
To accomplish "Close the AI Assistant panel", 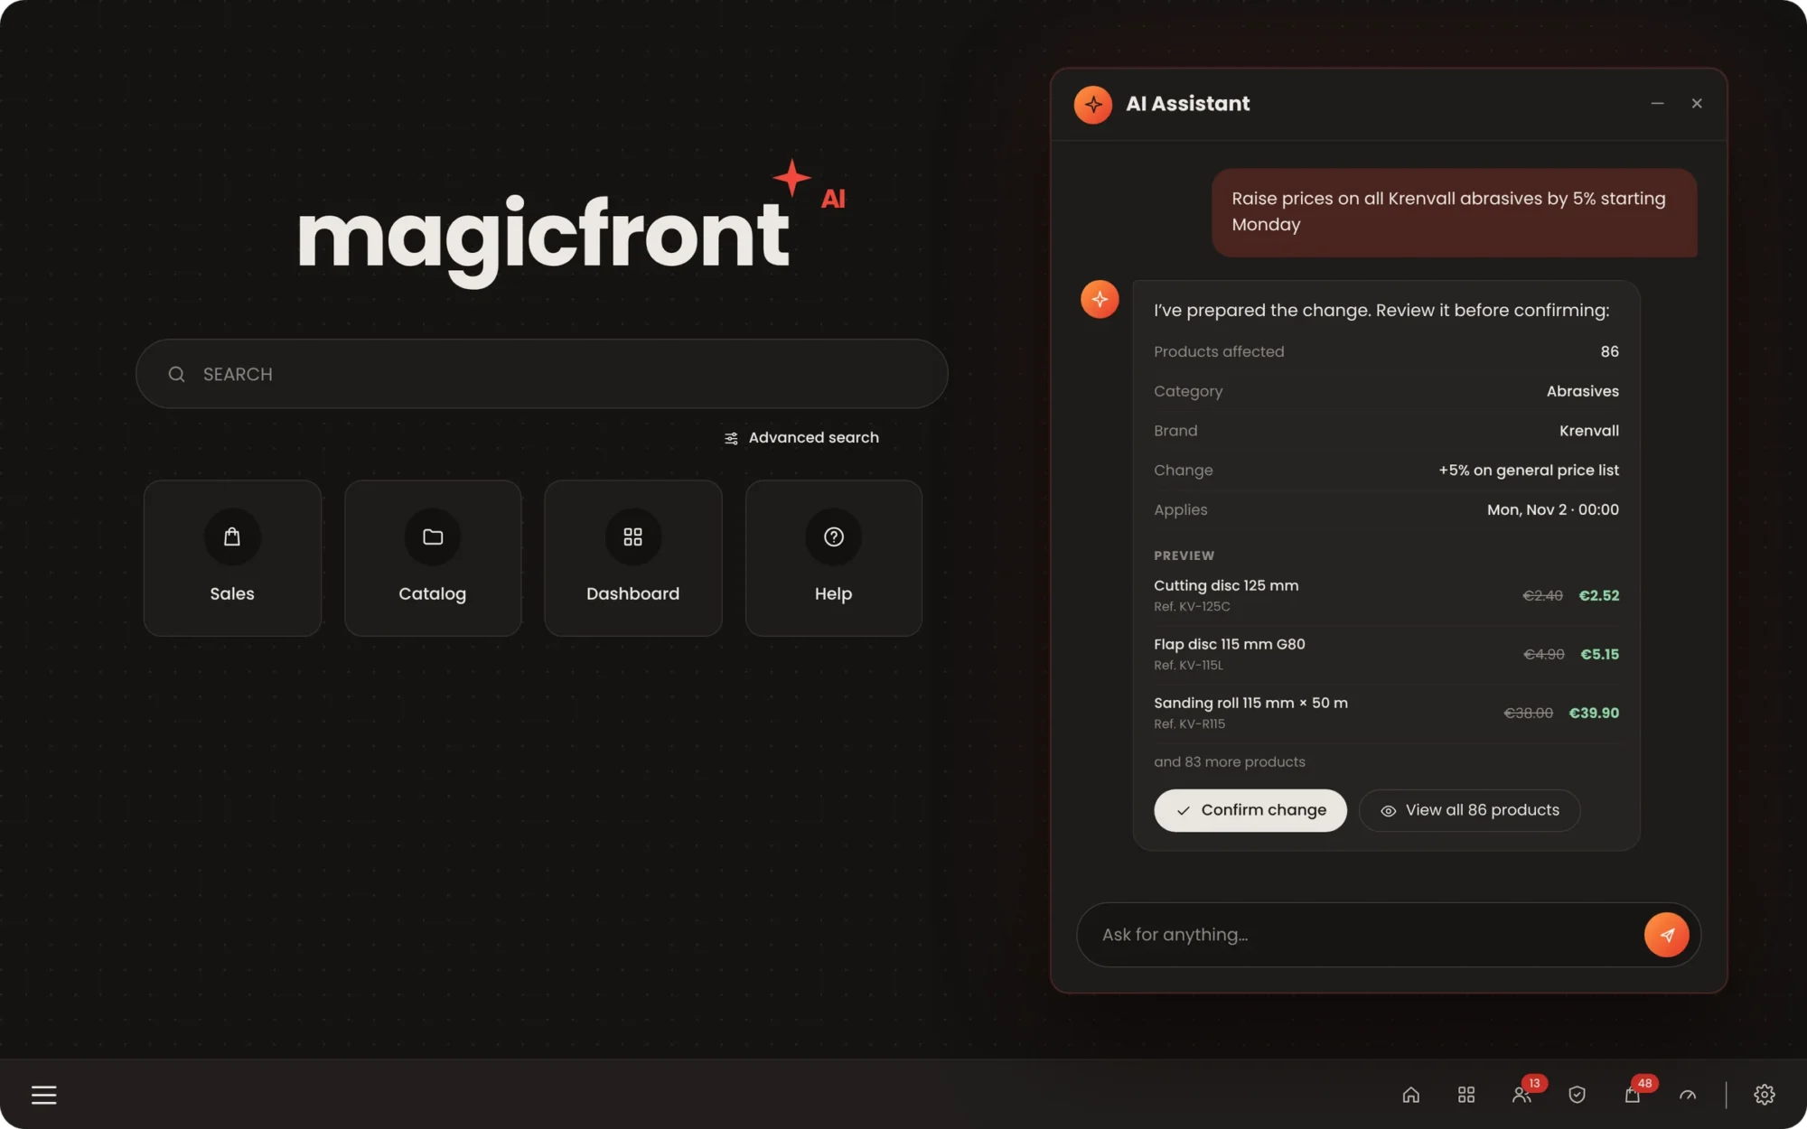I will click(x=1697, y=104).
